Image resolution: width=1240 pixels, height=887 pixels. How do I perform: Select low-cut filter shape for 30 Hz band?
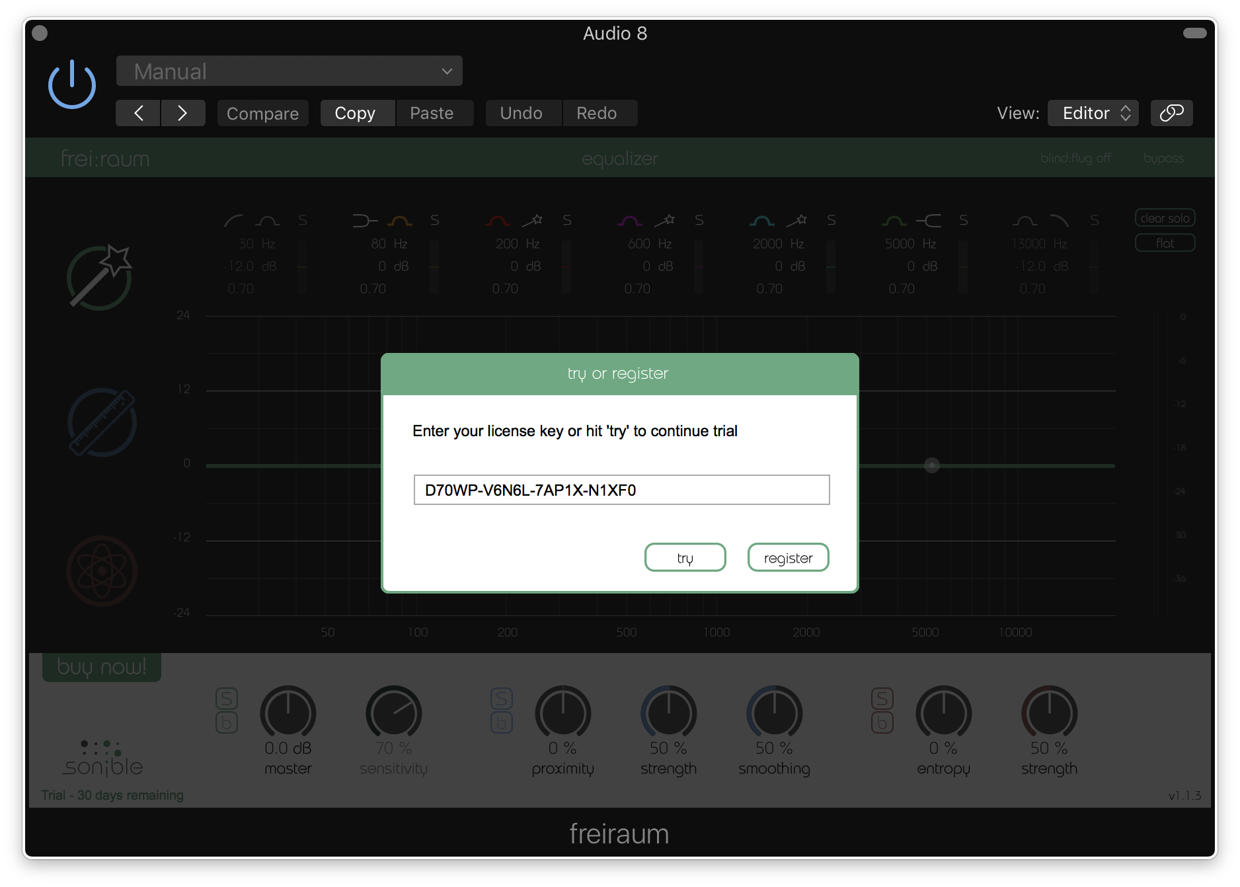(233, 220)
